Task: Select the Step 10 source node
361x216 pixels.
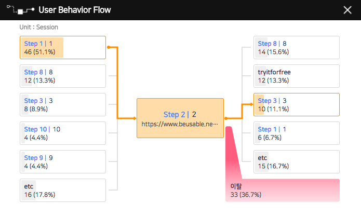Action: tap(63, 133)
